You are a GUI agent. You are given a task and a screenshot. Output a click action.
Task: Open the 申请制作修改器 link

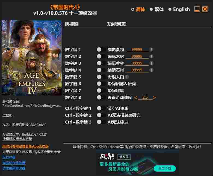click(x=14, y=163)
